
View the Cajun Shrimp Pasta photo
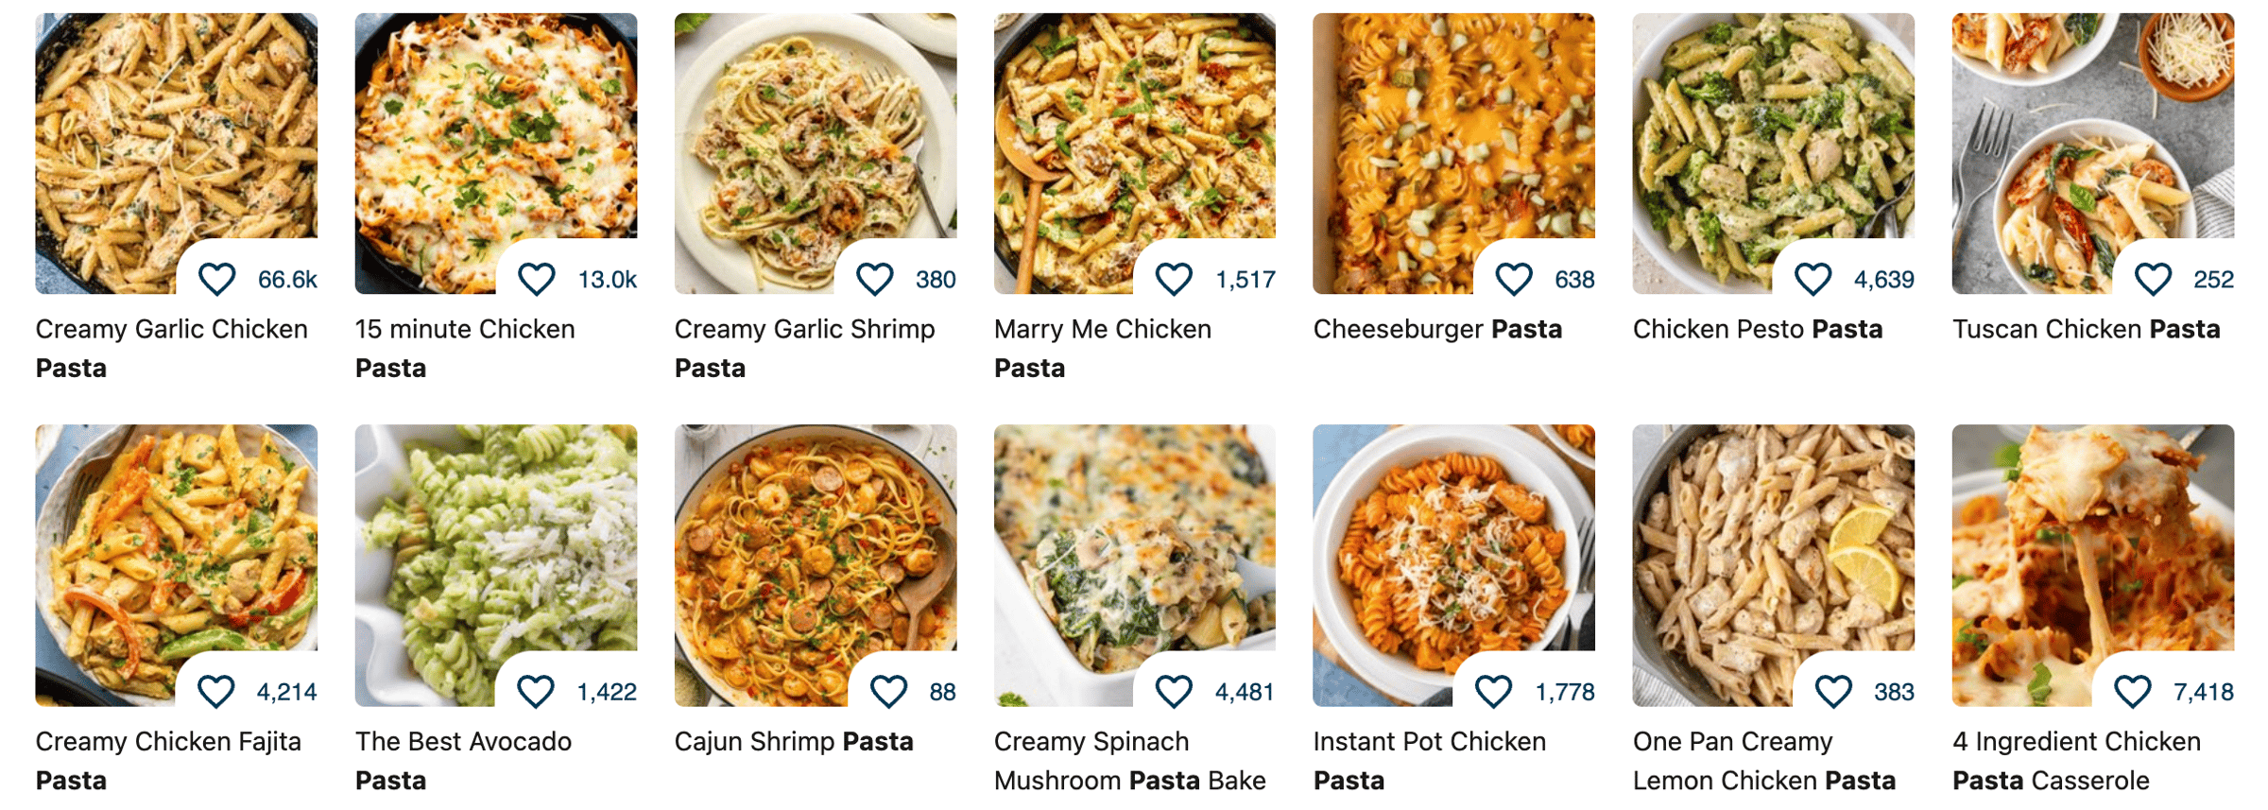[815, 548]
